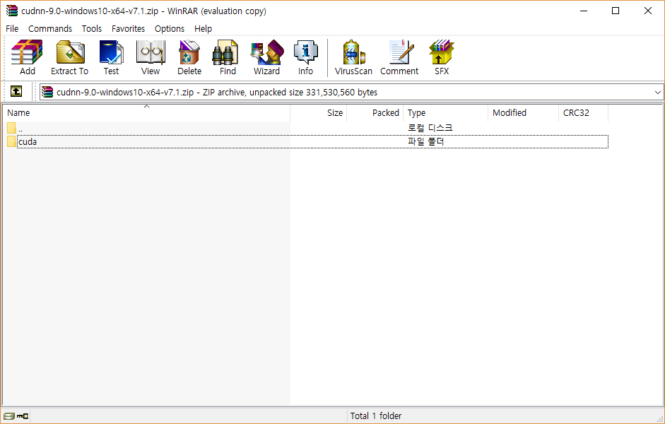This screenshot has width=665, height=424.
Task: Click the Extract To toolbar icon
Action: 69,57
